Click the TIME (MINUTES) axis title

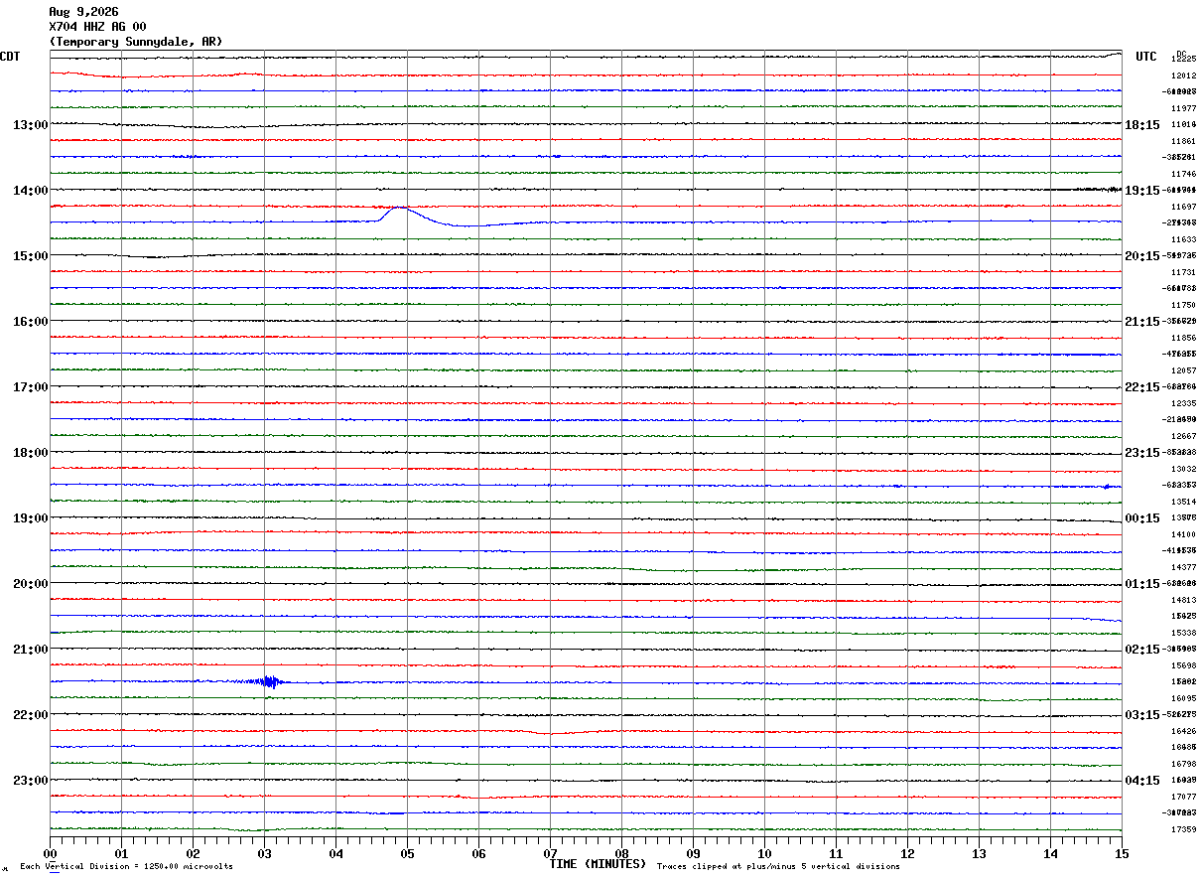click(x=598, y=864)
